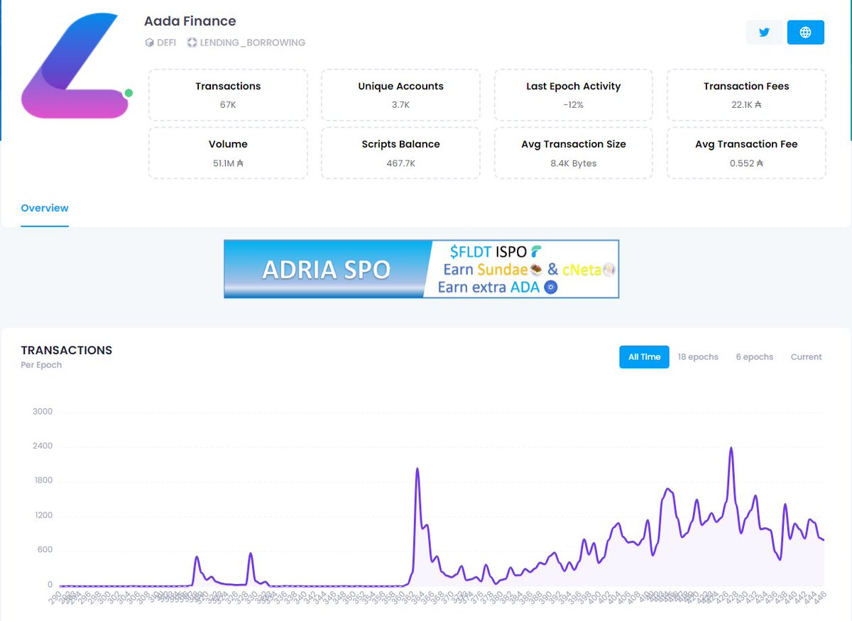Click the chart spike near epoch 364
This screenshot has height=621, width=852.
point(417,468)
